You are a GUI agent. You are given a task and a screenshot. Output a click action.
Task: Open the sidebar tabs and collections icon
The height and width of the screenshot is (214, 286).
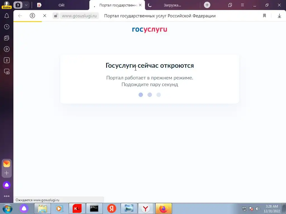tap(7, 38)
